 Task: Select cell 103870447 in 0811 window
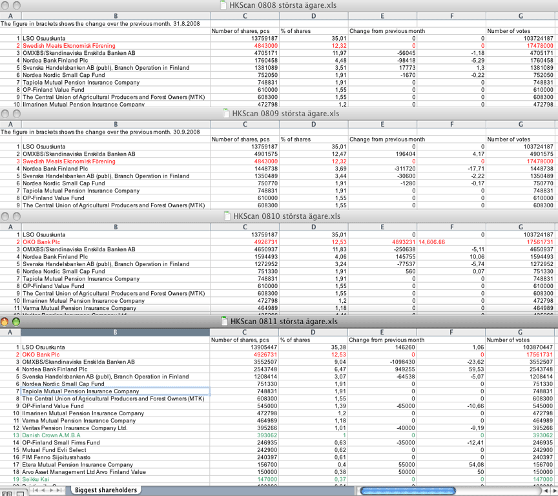[x=520, y=347]
